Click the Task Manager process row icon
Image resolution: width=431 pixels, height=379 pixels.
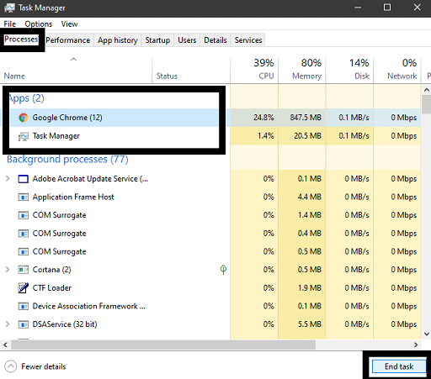click(24, 136)
